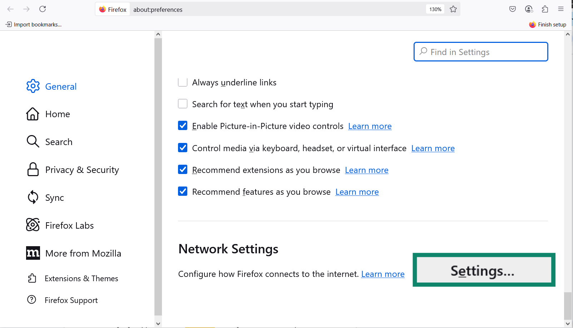Click Settings... under Network Settings
The image size is (573, 328).
pyautogui.click(x=483, y=270)
